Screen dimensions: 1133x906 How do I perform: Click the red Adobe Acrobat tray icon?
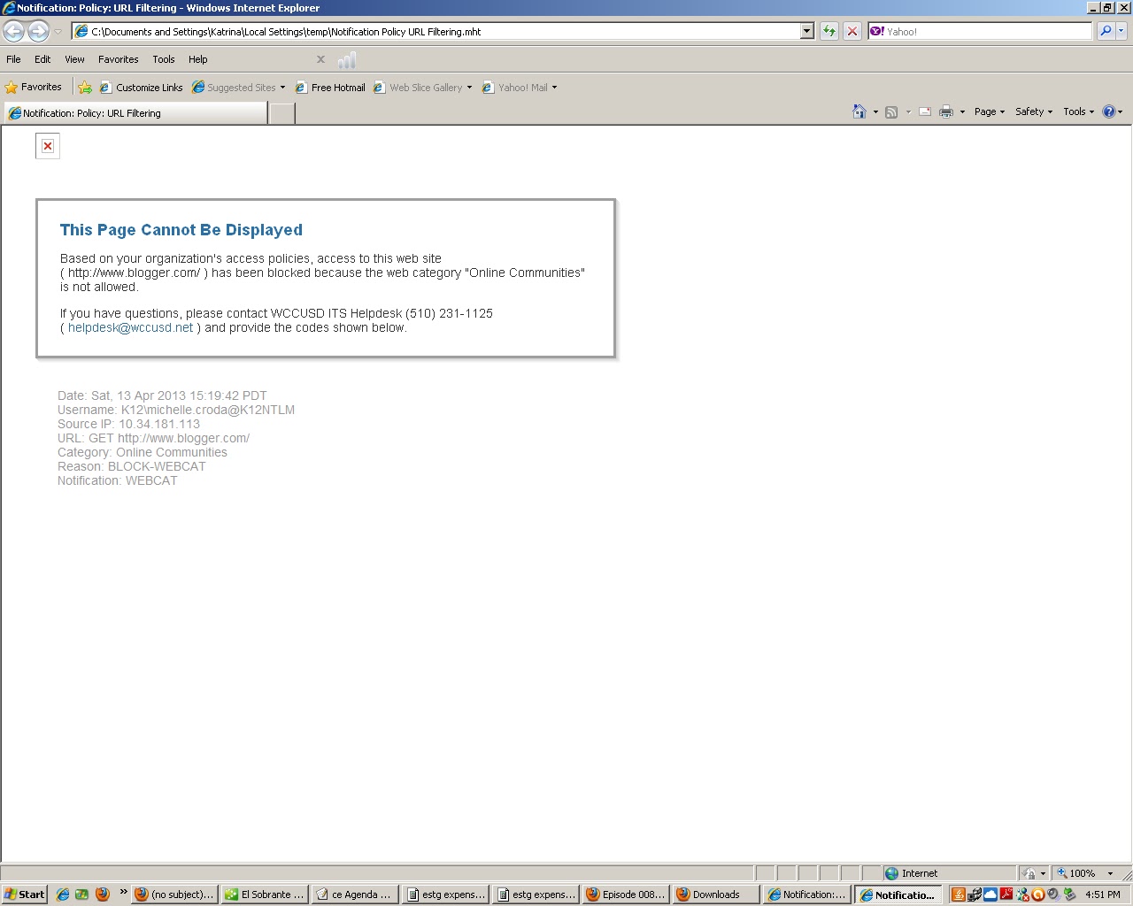pos(1006,894)
